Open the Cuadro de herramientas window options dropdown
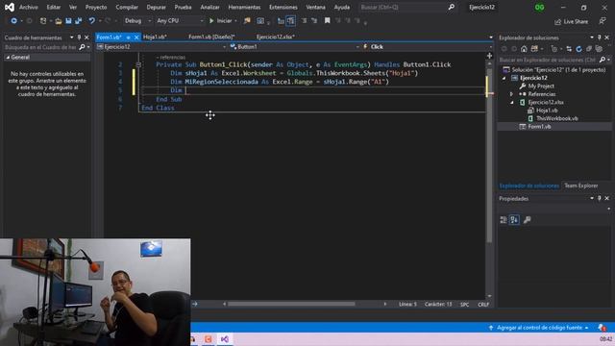 click(72, 37)
